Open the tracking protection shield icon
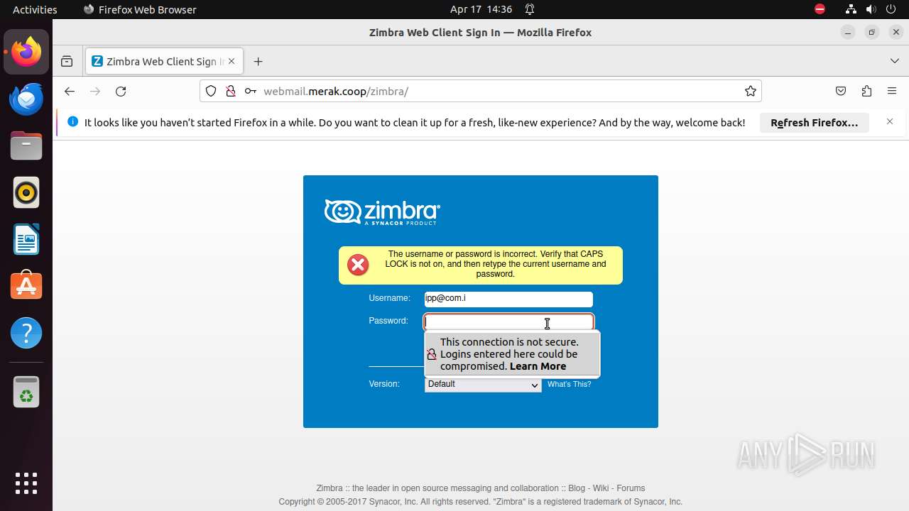909x511 pixels. point(211,91)
